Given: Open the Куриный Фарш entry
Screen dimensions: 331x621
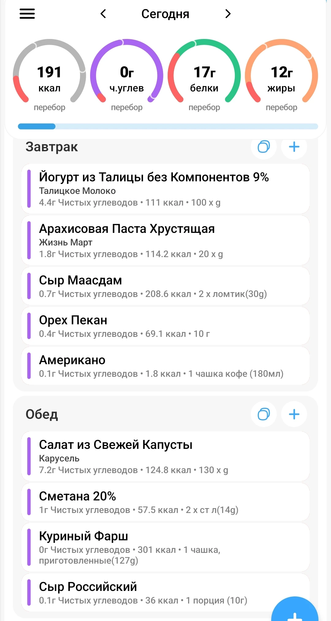Looking at the screenshot, I should coord(165,547).
